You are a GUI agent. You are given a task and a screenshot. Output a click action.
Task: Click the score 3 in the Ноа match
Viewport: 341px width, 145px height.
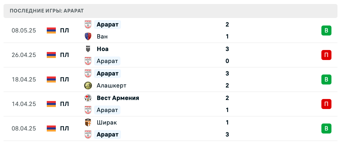pyautogui.click(x=227, y=49)
